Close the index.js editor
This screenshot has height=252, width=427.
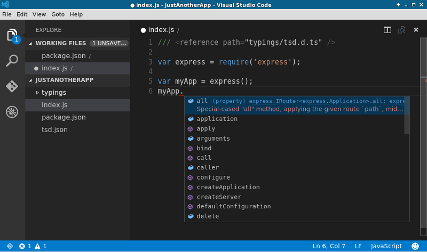(x=416, y=30)
